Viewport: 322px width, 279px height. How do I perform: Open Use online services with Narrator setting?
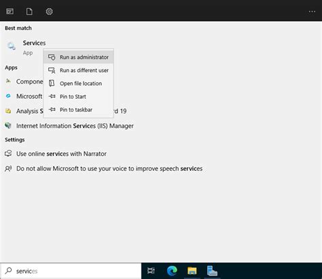click(56, 154)
